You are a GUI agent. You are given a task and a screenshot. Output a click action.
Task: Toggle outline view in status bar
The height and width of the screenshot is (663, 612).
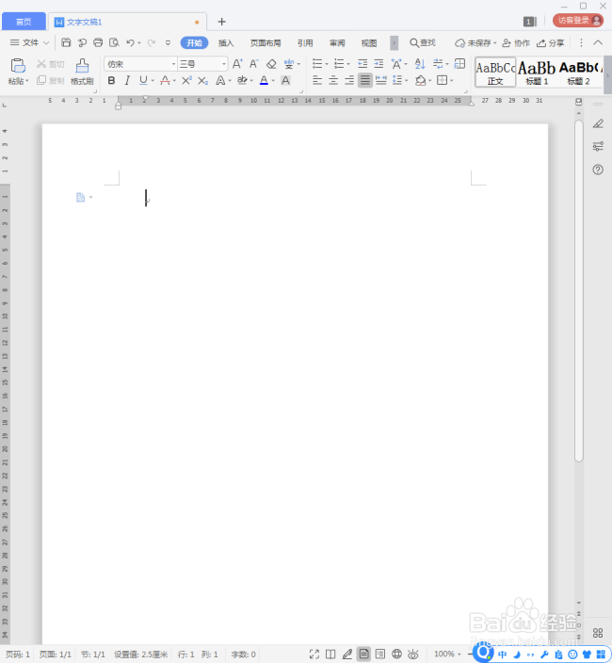click(380, 655)
